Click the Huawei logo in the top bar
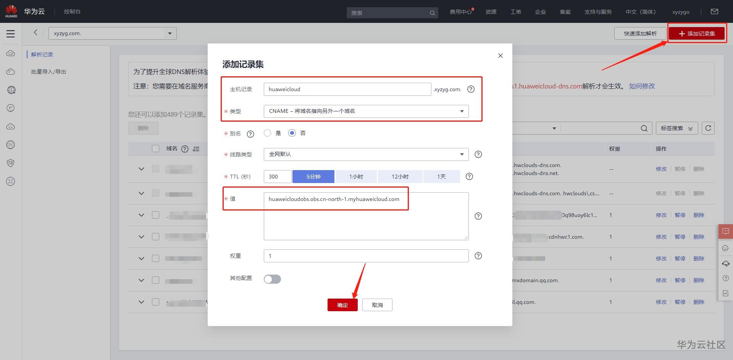 pyautogui.click(x=11, y=11)
